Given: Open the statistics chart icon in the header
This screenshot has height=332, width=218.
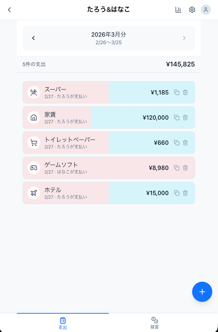Looking at the screenshot, I should click(178, 10).
